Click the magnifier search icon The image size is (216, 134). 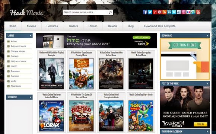pos(110,12)
